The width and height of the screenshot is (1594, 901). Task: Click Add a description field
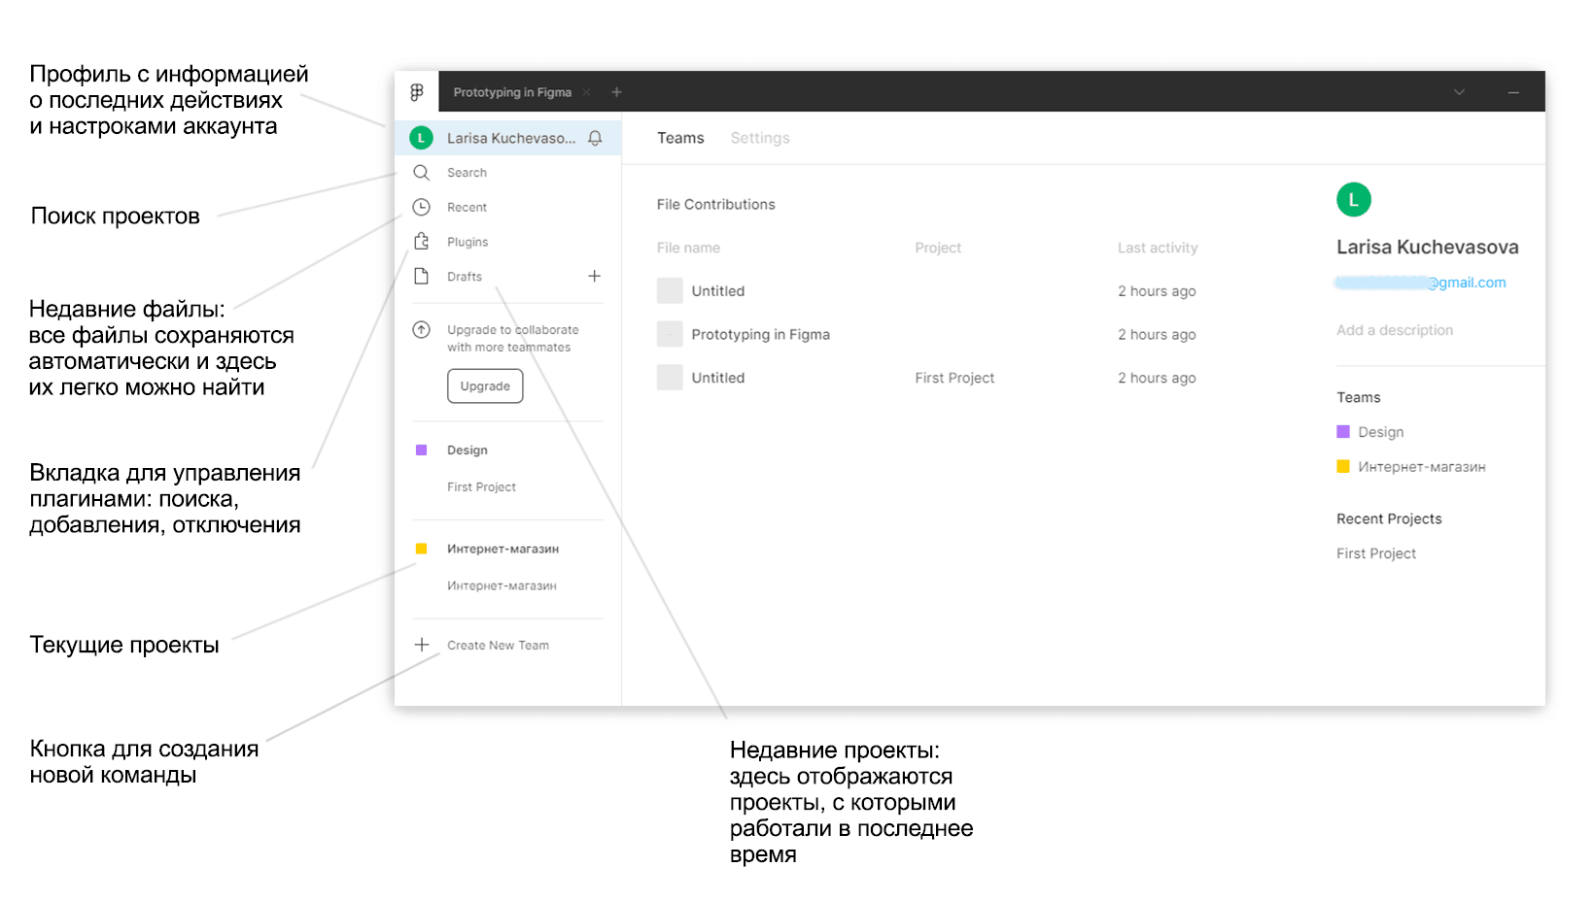1395,330
